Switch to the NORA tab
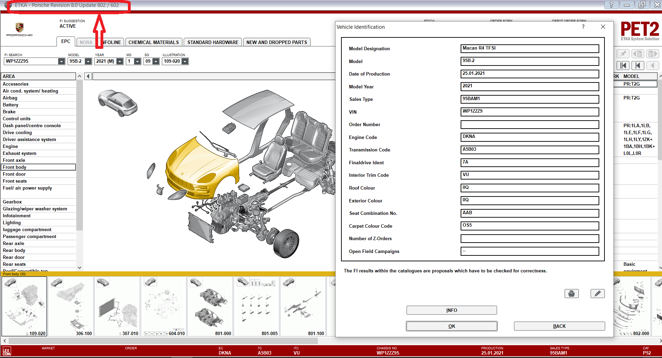The image size is (662, 358). pos(86,42)
